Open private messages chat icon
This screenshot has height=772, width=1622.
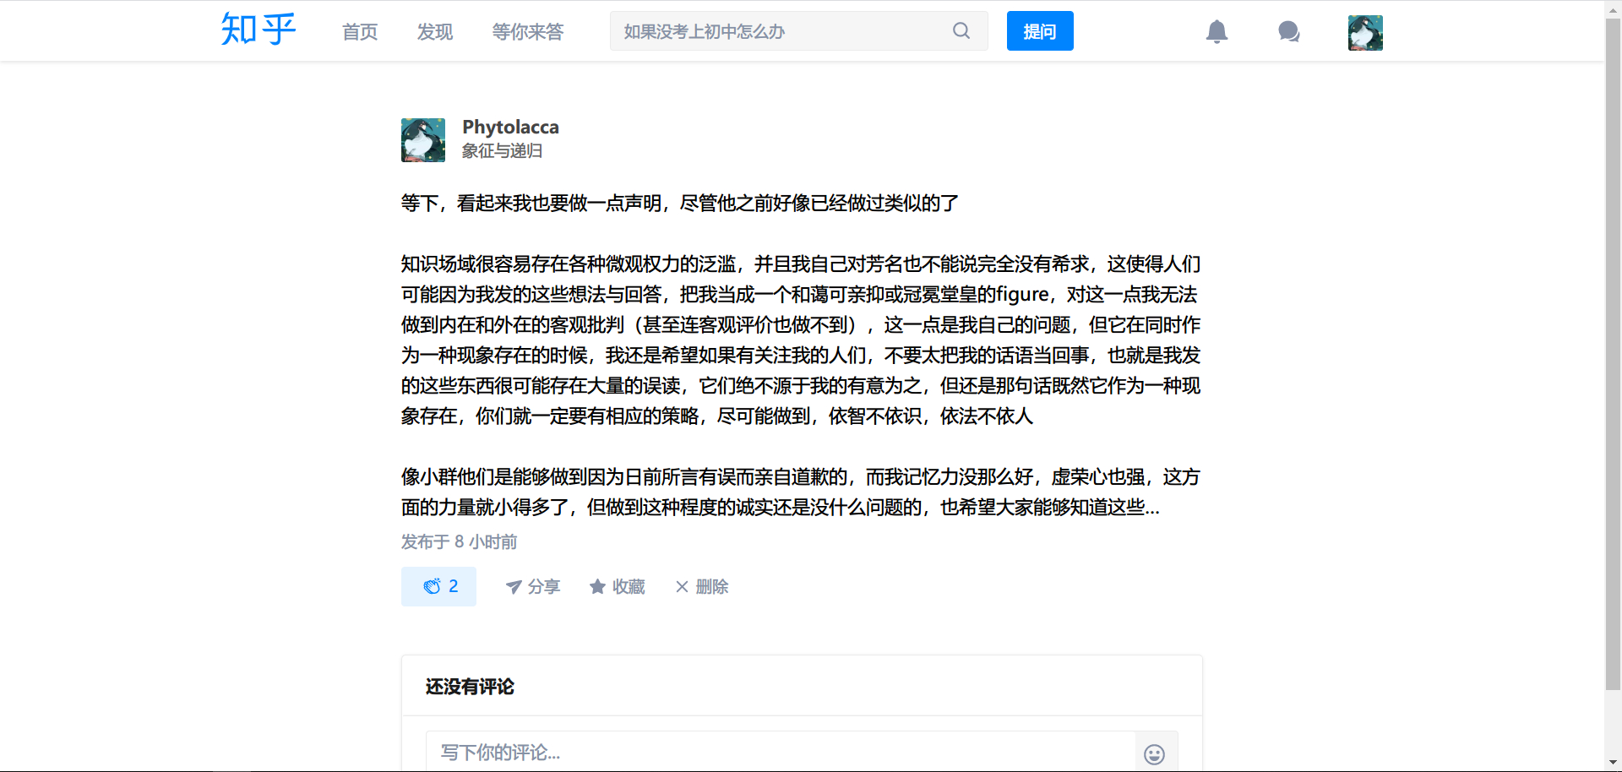1288,32
